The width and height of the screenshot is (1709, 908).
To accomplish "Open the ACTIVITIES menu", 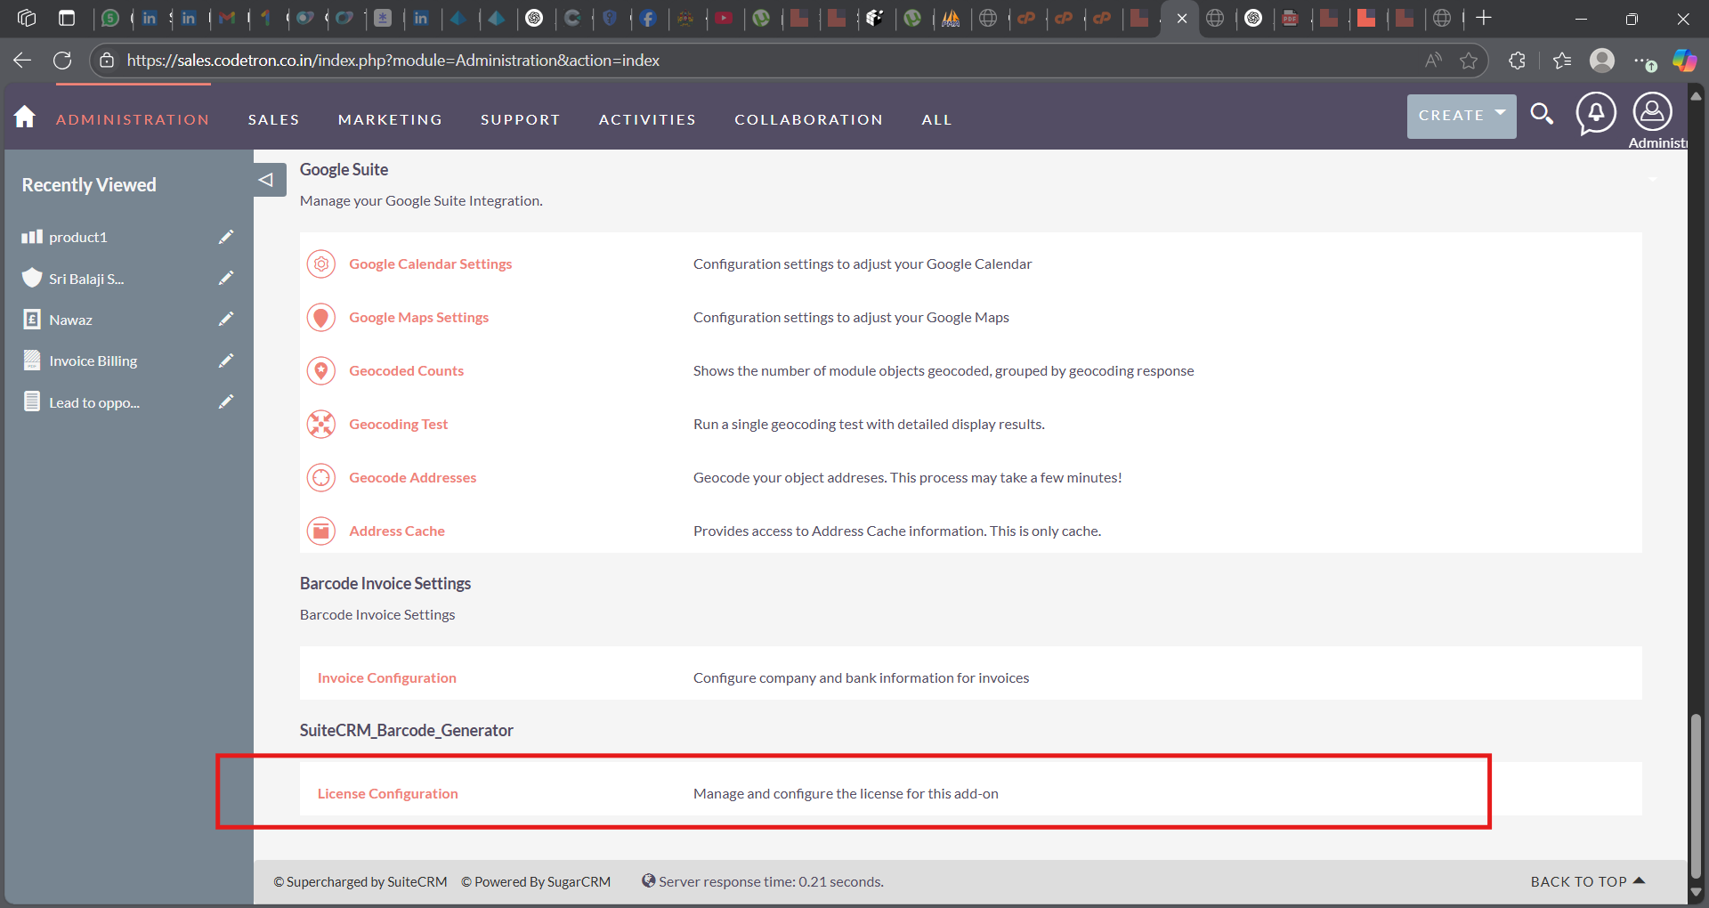I will tap(647, 119).
